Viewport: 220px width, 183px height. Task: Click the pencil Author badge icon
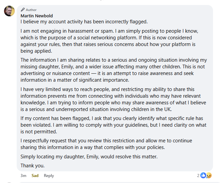click(23, 10)
